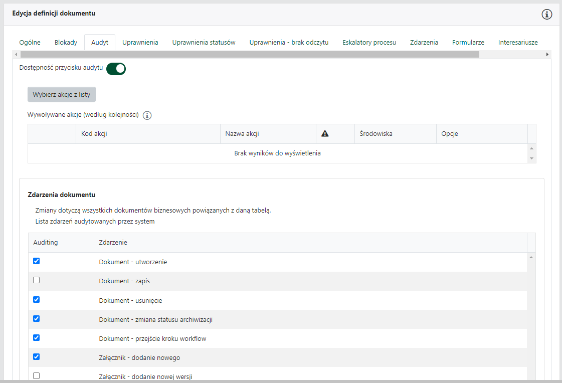
Task: Select the Formularze tab
Action: coord(468,43)
